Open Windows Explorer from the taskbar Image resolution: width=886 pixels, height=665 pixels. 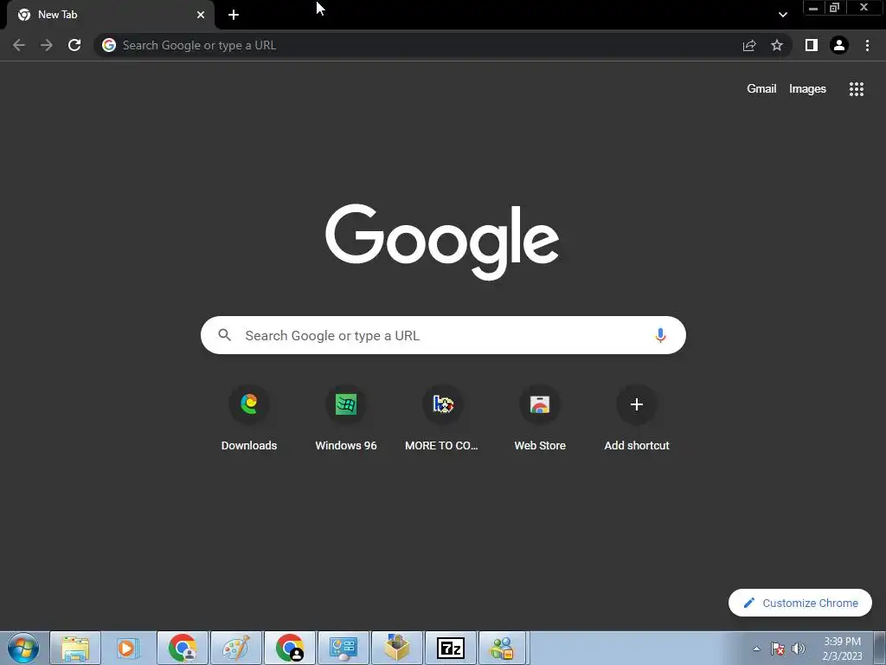(x=75, y=648)
